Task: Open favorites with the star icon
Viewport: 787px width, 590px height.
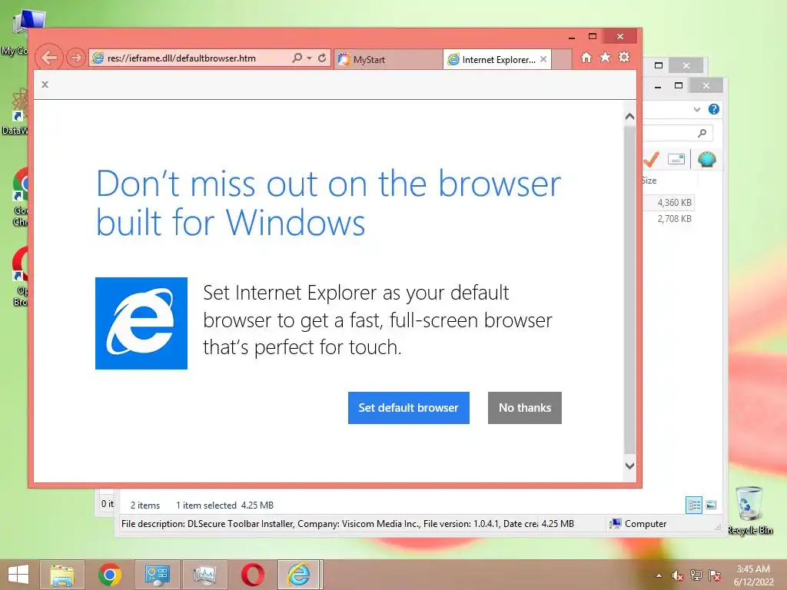Action: pos(606,57)
